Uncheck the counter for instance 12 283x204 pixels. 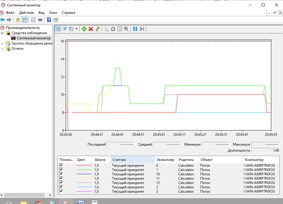[61, 182]
